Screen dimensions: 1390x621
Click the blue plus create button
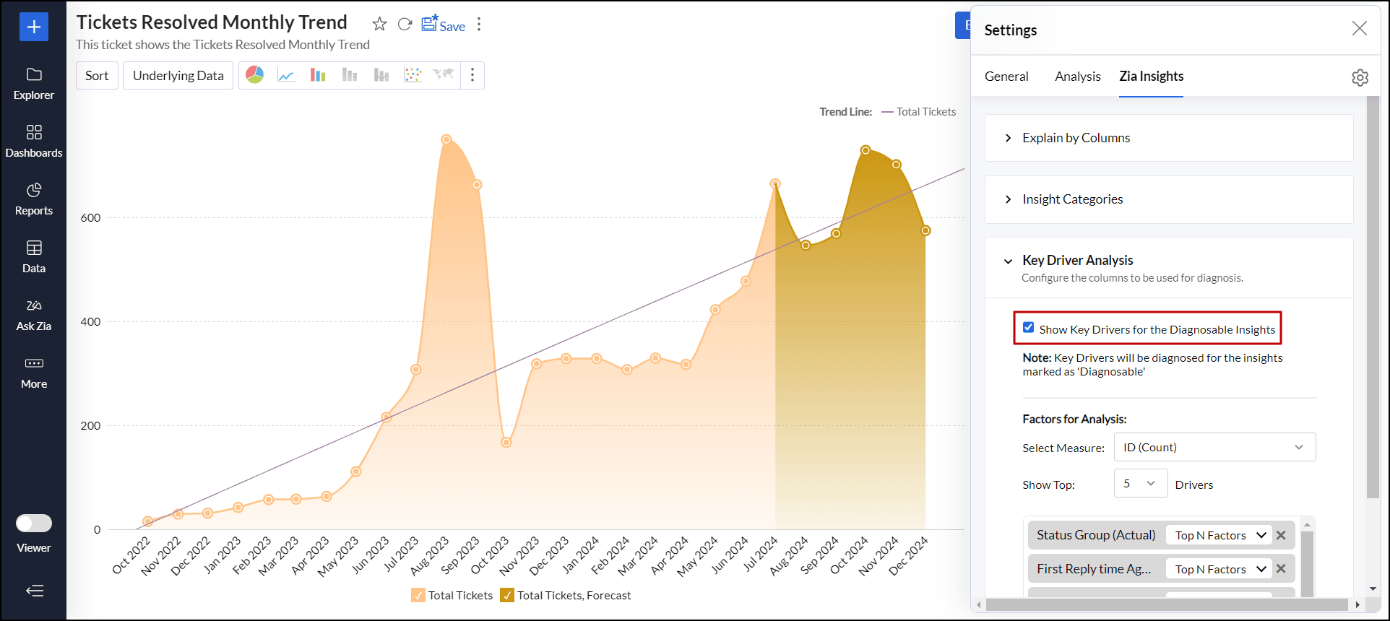(x=34, y=27)
